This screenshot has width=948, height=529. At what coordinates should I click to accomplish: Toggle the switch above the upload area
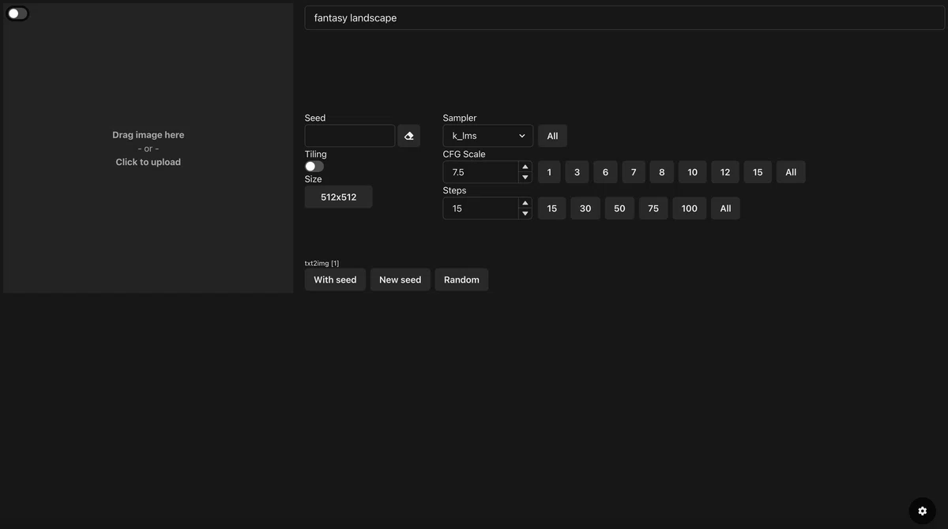click(x=17, y=13)
